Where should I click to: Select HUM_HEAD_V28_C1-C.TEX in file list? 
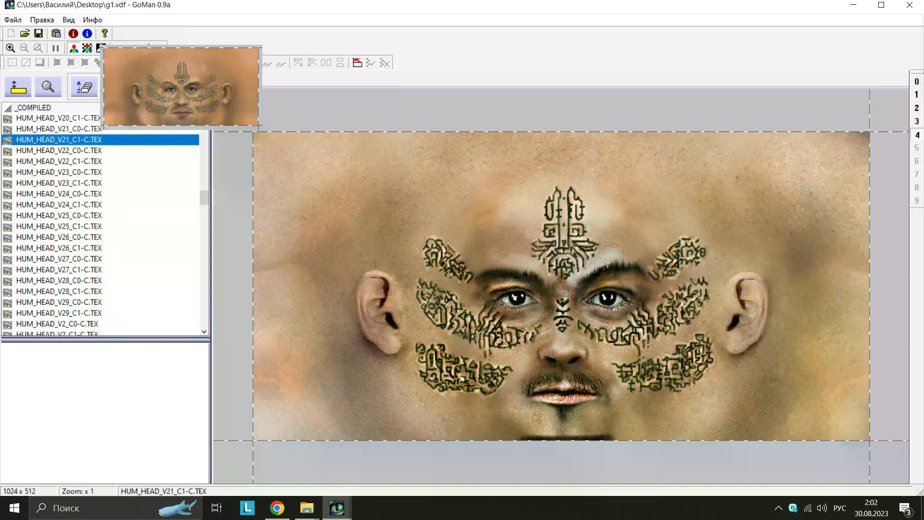[x=59, y=291]
